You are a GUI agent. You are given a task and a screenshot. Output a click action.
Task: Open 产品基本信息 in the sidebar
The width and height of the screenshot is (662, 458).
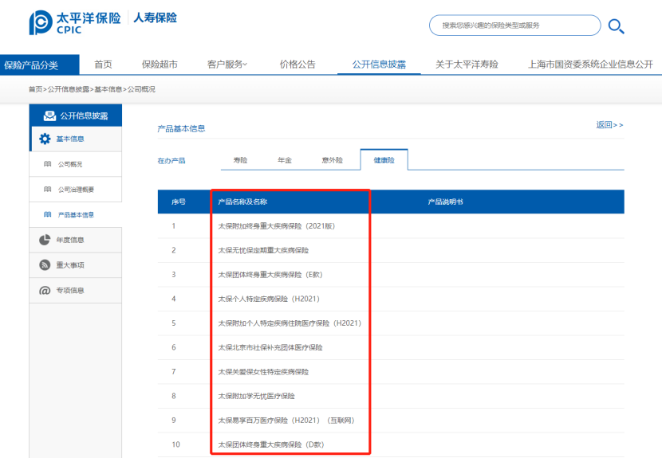tap(76, 214)
